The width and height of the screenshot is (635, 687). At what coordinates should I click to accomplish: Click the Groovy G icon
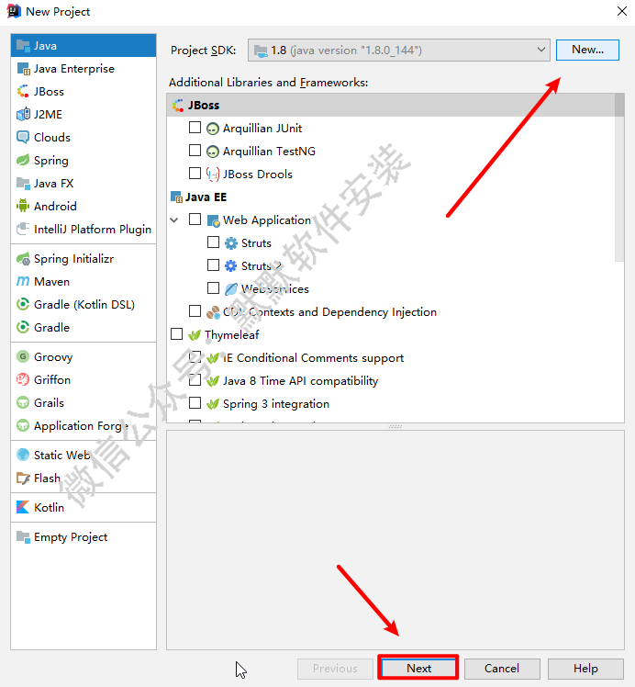23,356
